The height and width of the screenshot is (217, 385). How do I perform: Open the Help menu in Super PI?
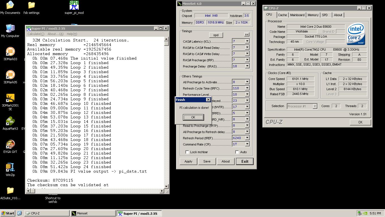click(72, 34)
